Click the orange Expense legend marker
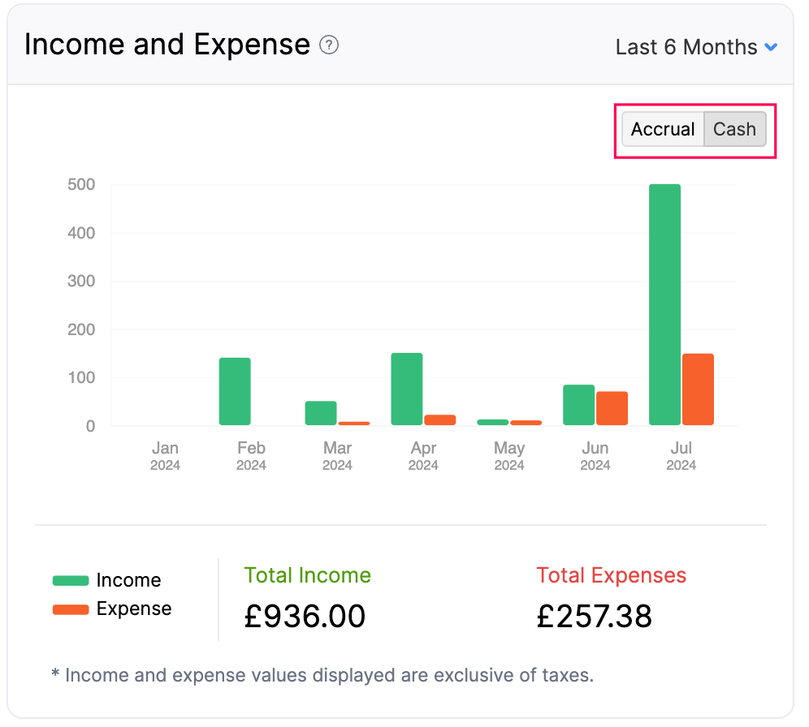Screen dimensions: 809x727 [x=69, y=609]
